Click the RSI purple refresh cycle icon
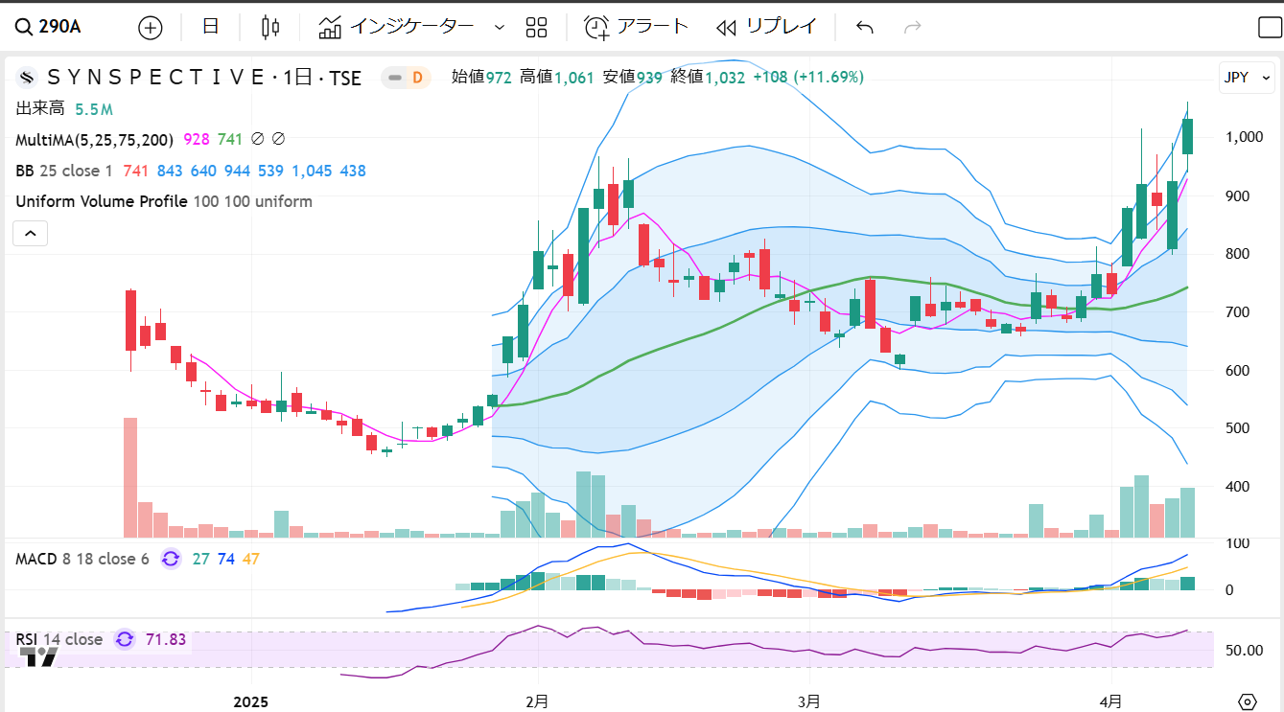The height and width of the screenshot is (712, 1284). pos(125,639)
